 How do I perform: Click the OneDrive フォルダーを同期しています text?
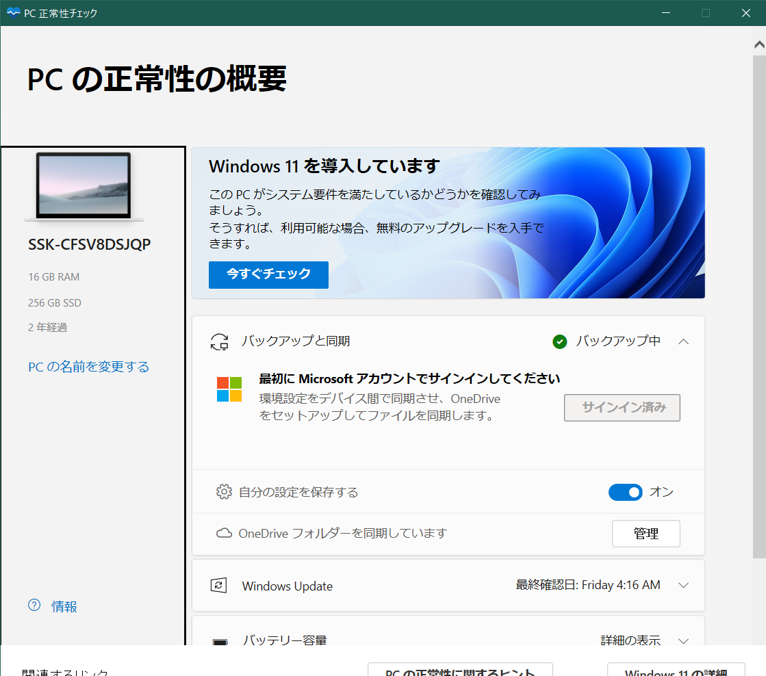pyautogui.click(x=343, y=533)
